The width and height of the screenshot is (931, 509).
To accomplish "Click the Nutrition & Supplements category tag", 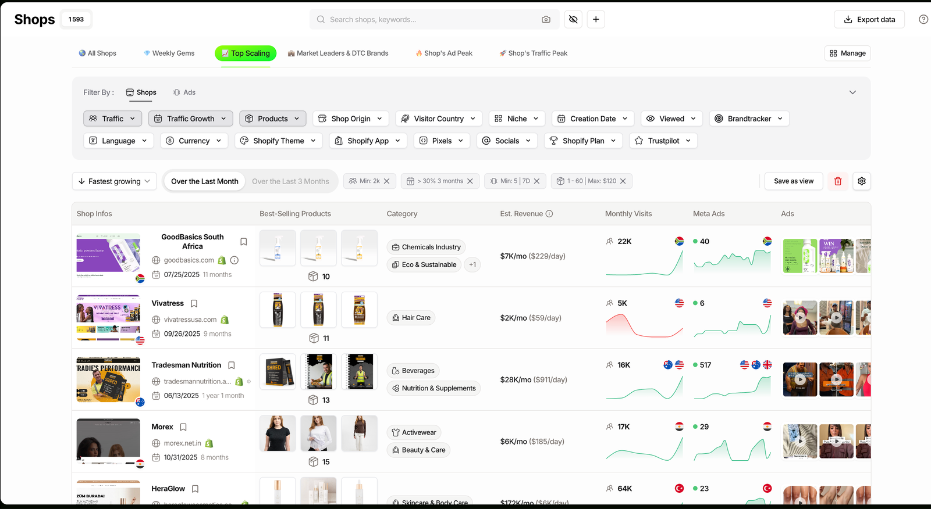I will click(x=433, y=388).
